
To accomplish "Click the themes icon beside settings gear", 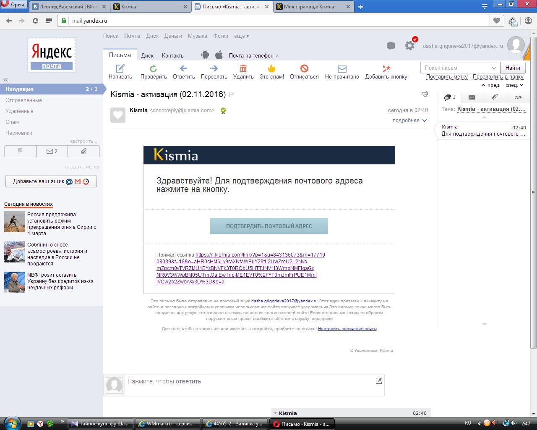I will pos(391,45).
